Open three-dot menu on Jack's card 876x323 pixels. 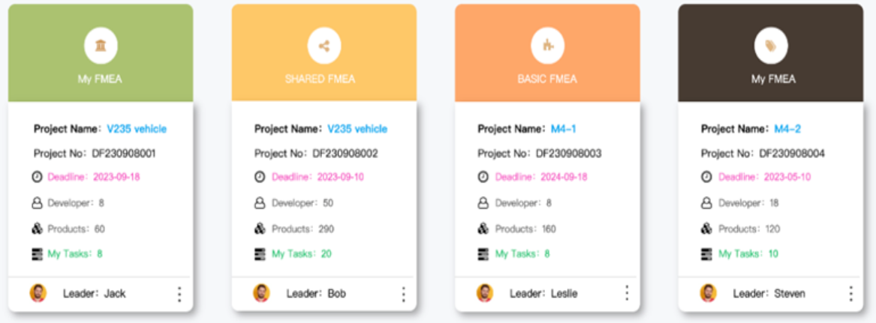(x=179, y=294)
